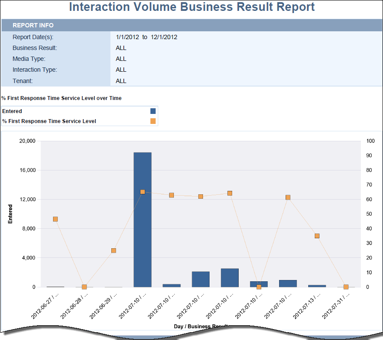Click the orange marker at 2012-06-28
The width and height of the screenshot is (383, 340).
click(x=84, y=287)
